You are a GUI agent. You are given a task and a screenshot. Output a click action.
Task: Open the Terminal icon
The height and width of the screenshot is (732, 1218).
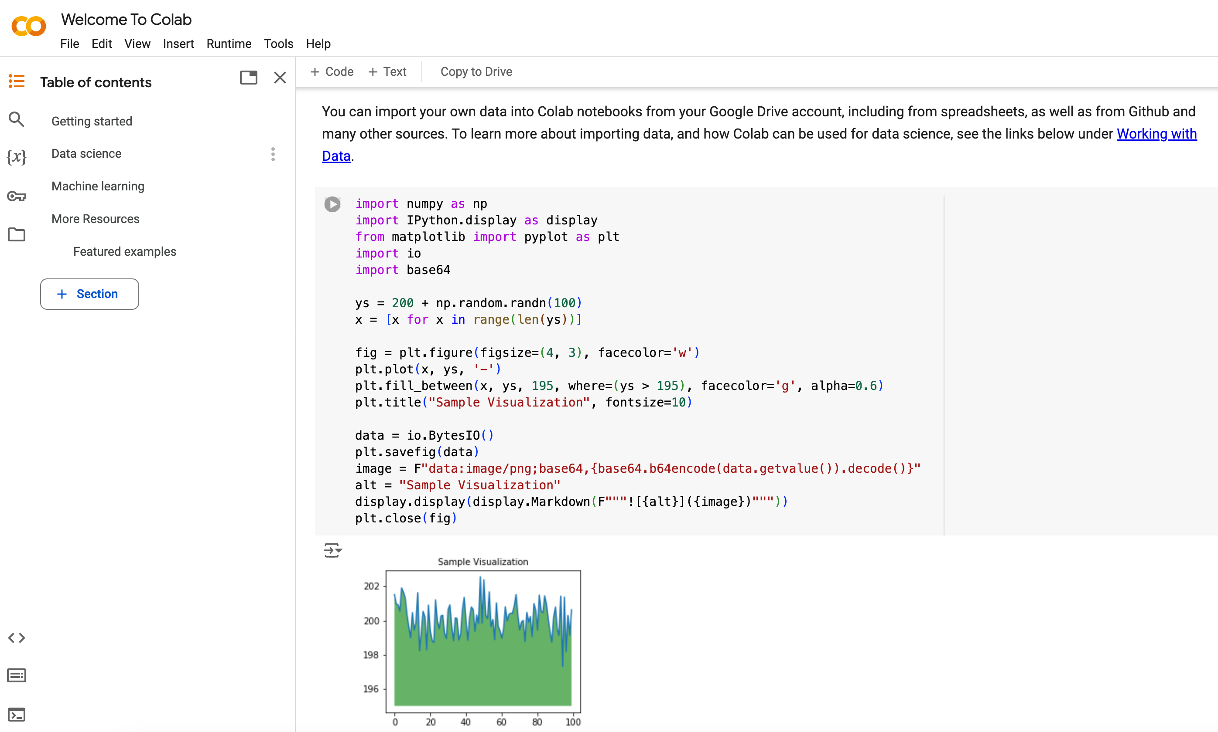click(16, 715)
